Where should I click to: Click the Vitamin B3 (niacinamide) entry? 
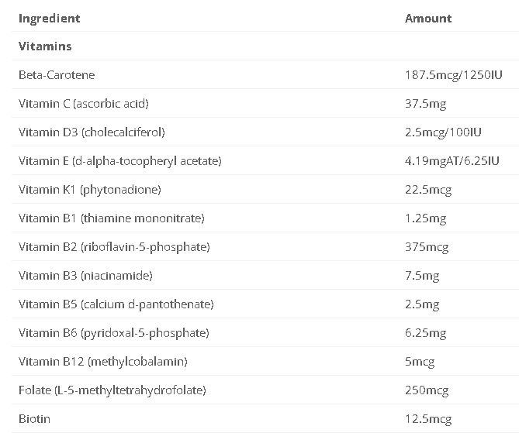[85, 276]
